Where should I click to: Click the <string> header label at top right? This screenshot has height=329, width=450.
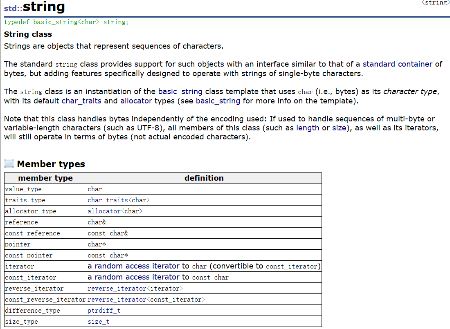tap(435, 3)
